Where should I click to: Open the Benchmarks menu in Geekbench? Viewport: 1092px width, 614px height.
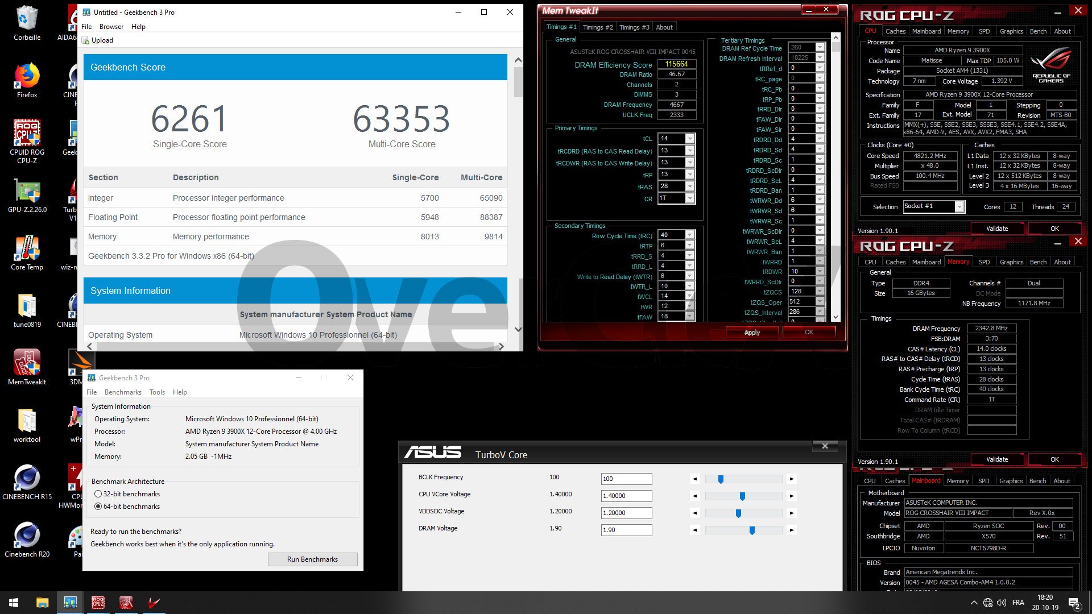point(123,392)
